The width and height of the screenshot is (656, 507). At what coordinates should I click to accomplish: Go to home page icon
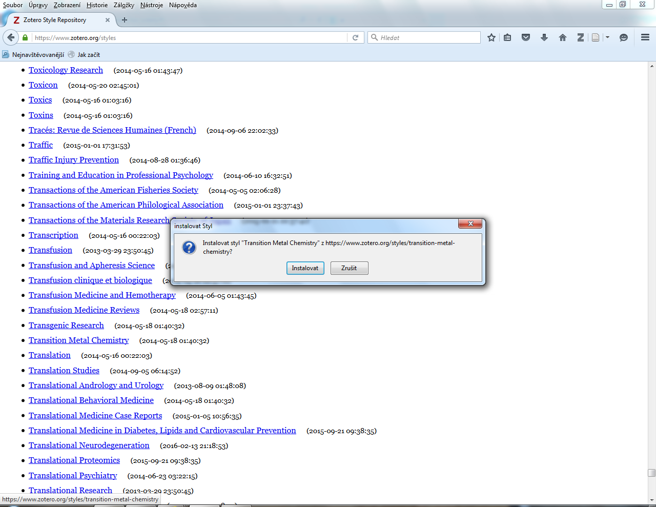(x=563, y=37)
